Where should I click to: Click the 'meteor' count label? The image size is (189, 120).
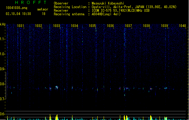click(x=43, y=9)
